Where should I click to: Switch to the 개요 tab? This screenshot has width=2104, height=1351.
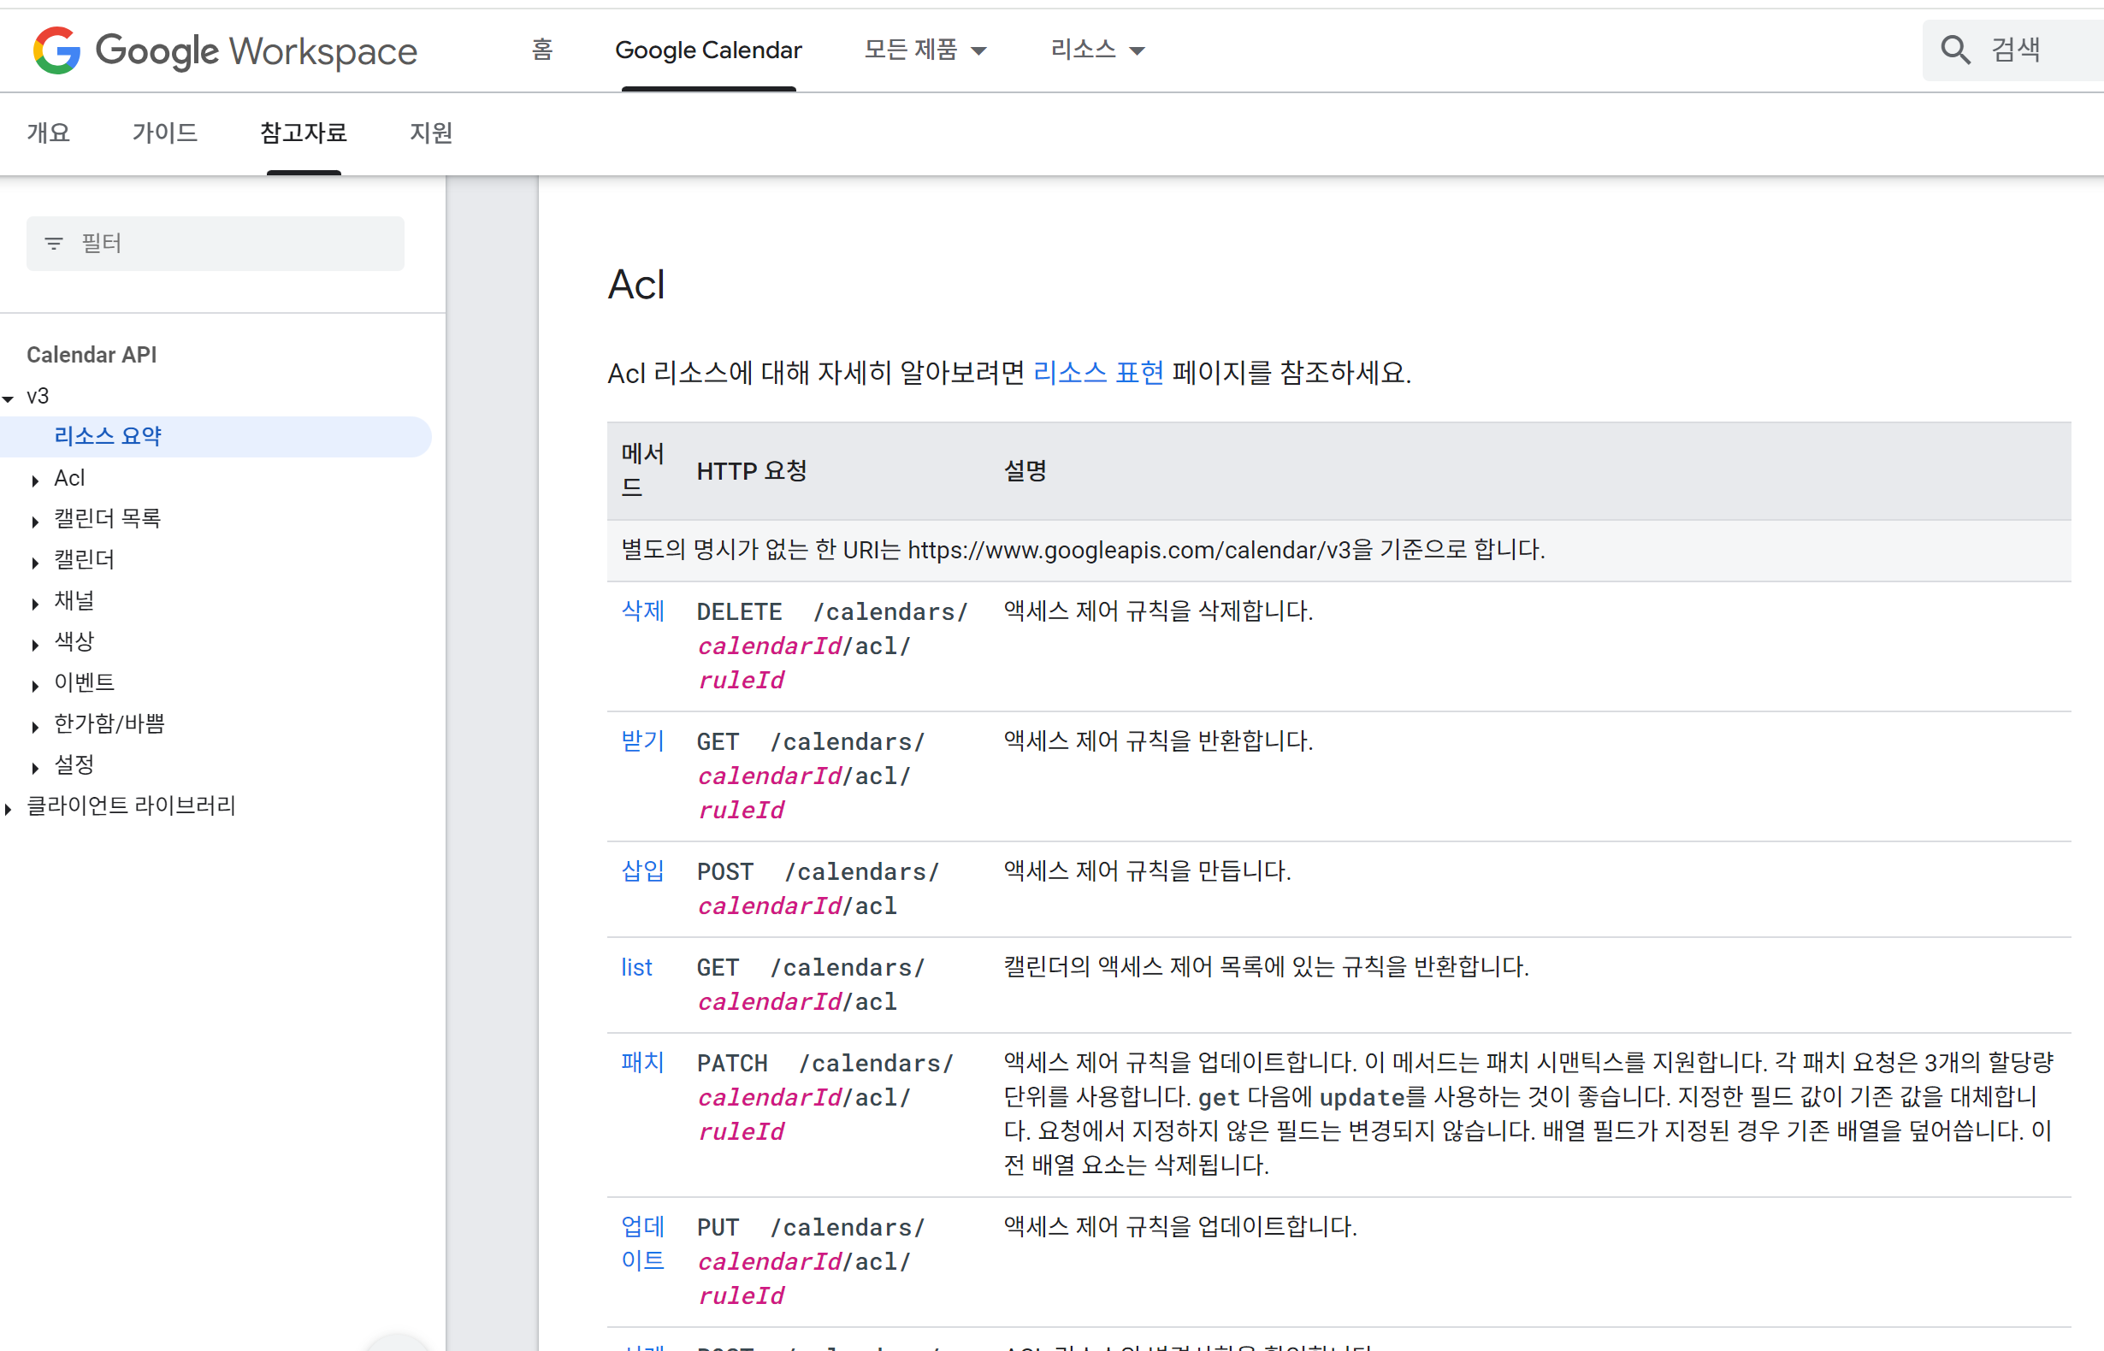pyautogui.click(x=48, y=133)
